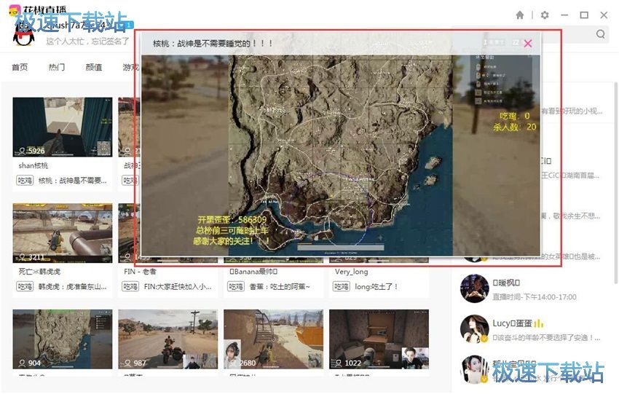Open settings with the gear icon
Screen dimensions: 619x394
(545, 15)
